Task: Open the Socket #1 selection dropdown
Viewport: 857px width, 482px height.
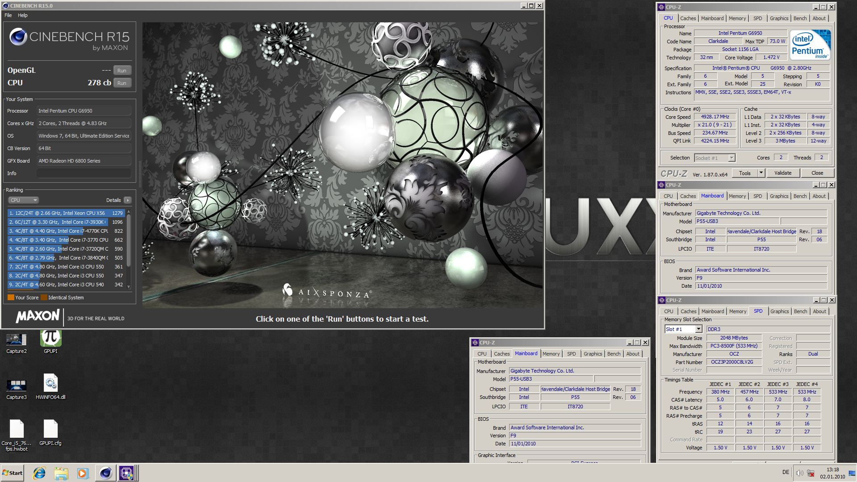Action: 715,158
